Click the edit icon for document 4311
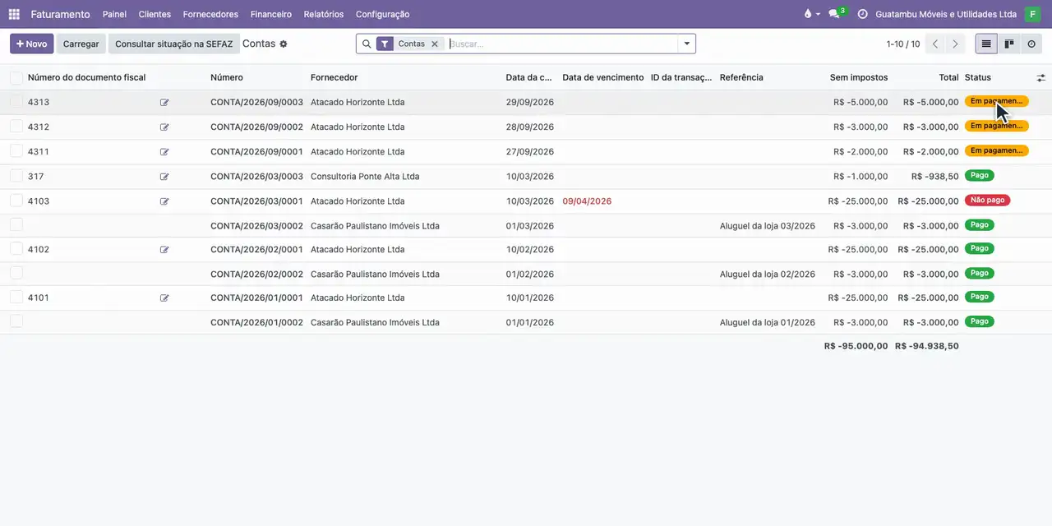 [x=164, y=152]
